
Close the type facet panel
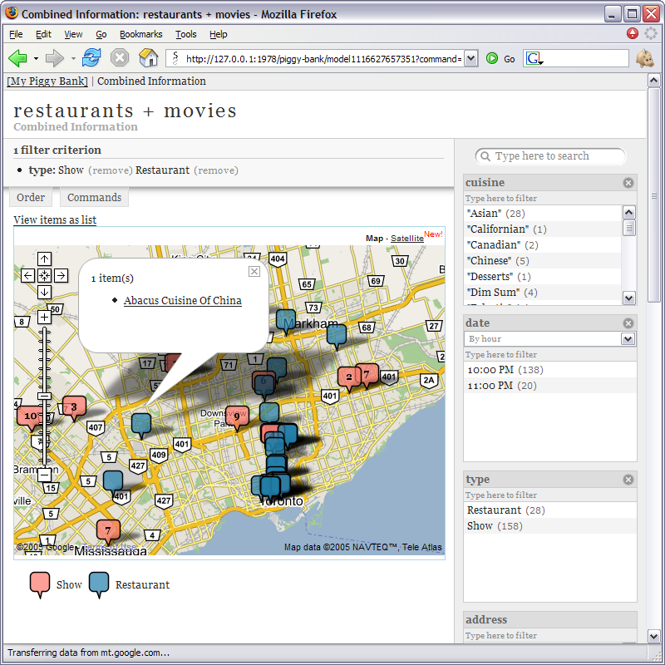coord(628,480)
